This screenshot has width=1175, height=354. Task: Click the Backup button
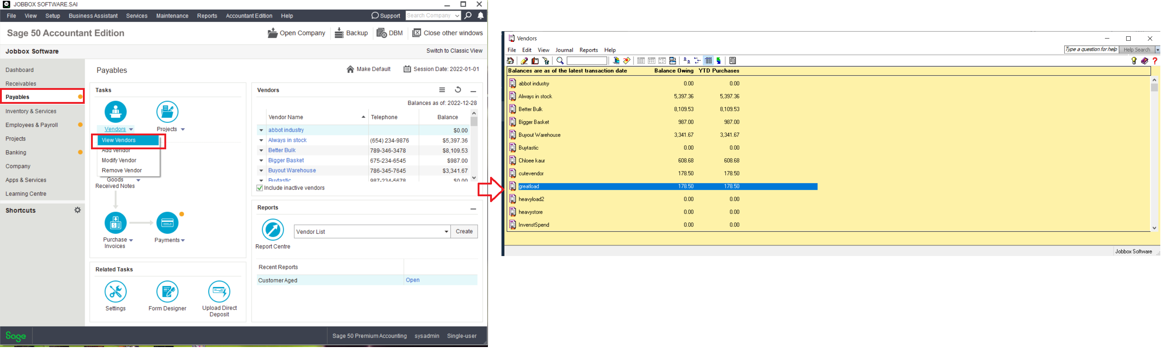click(x=351, y=33)
